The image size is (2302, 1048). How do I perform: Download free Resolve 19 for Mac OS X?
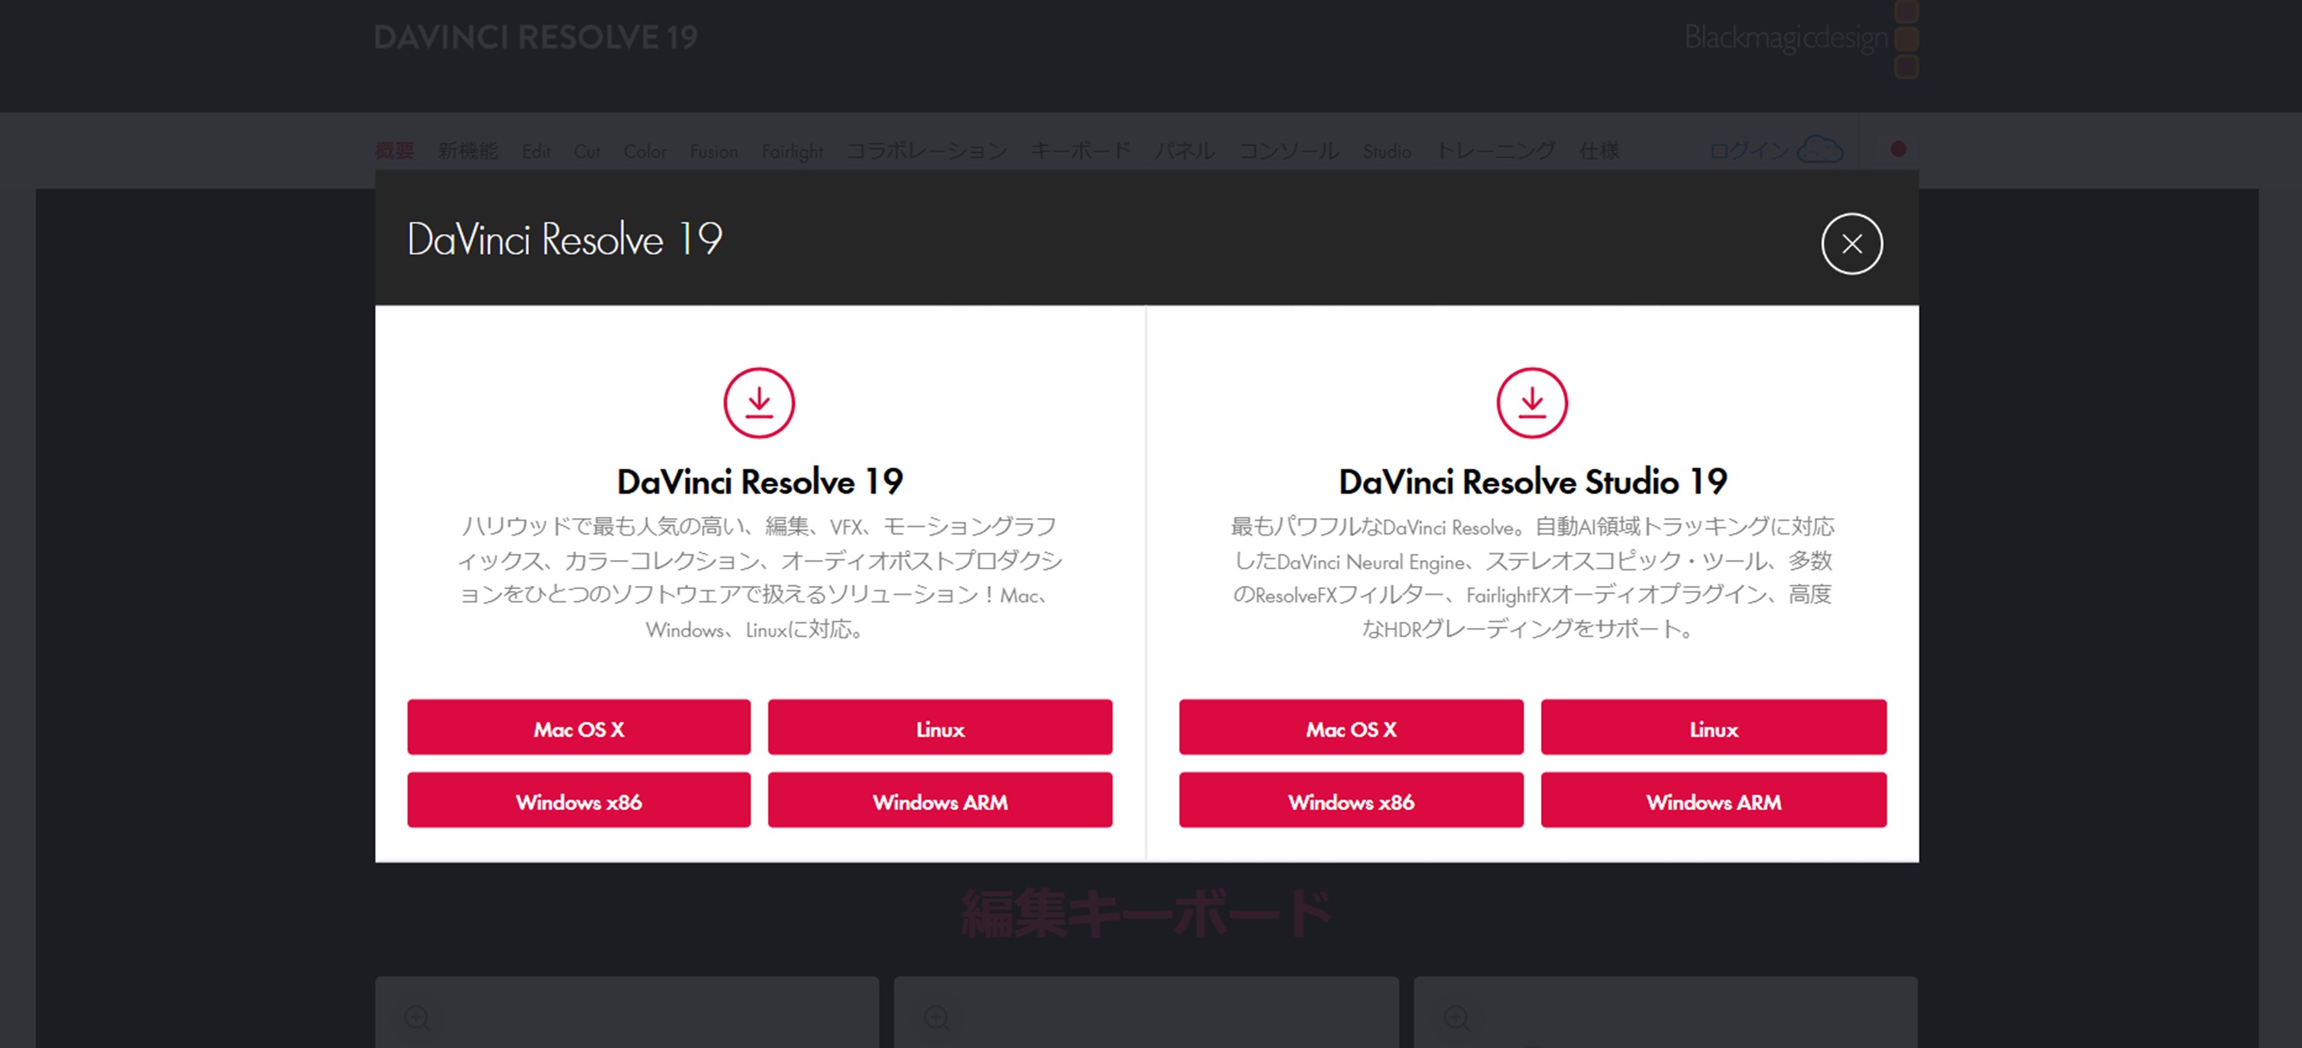point(578,728)
